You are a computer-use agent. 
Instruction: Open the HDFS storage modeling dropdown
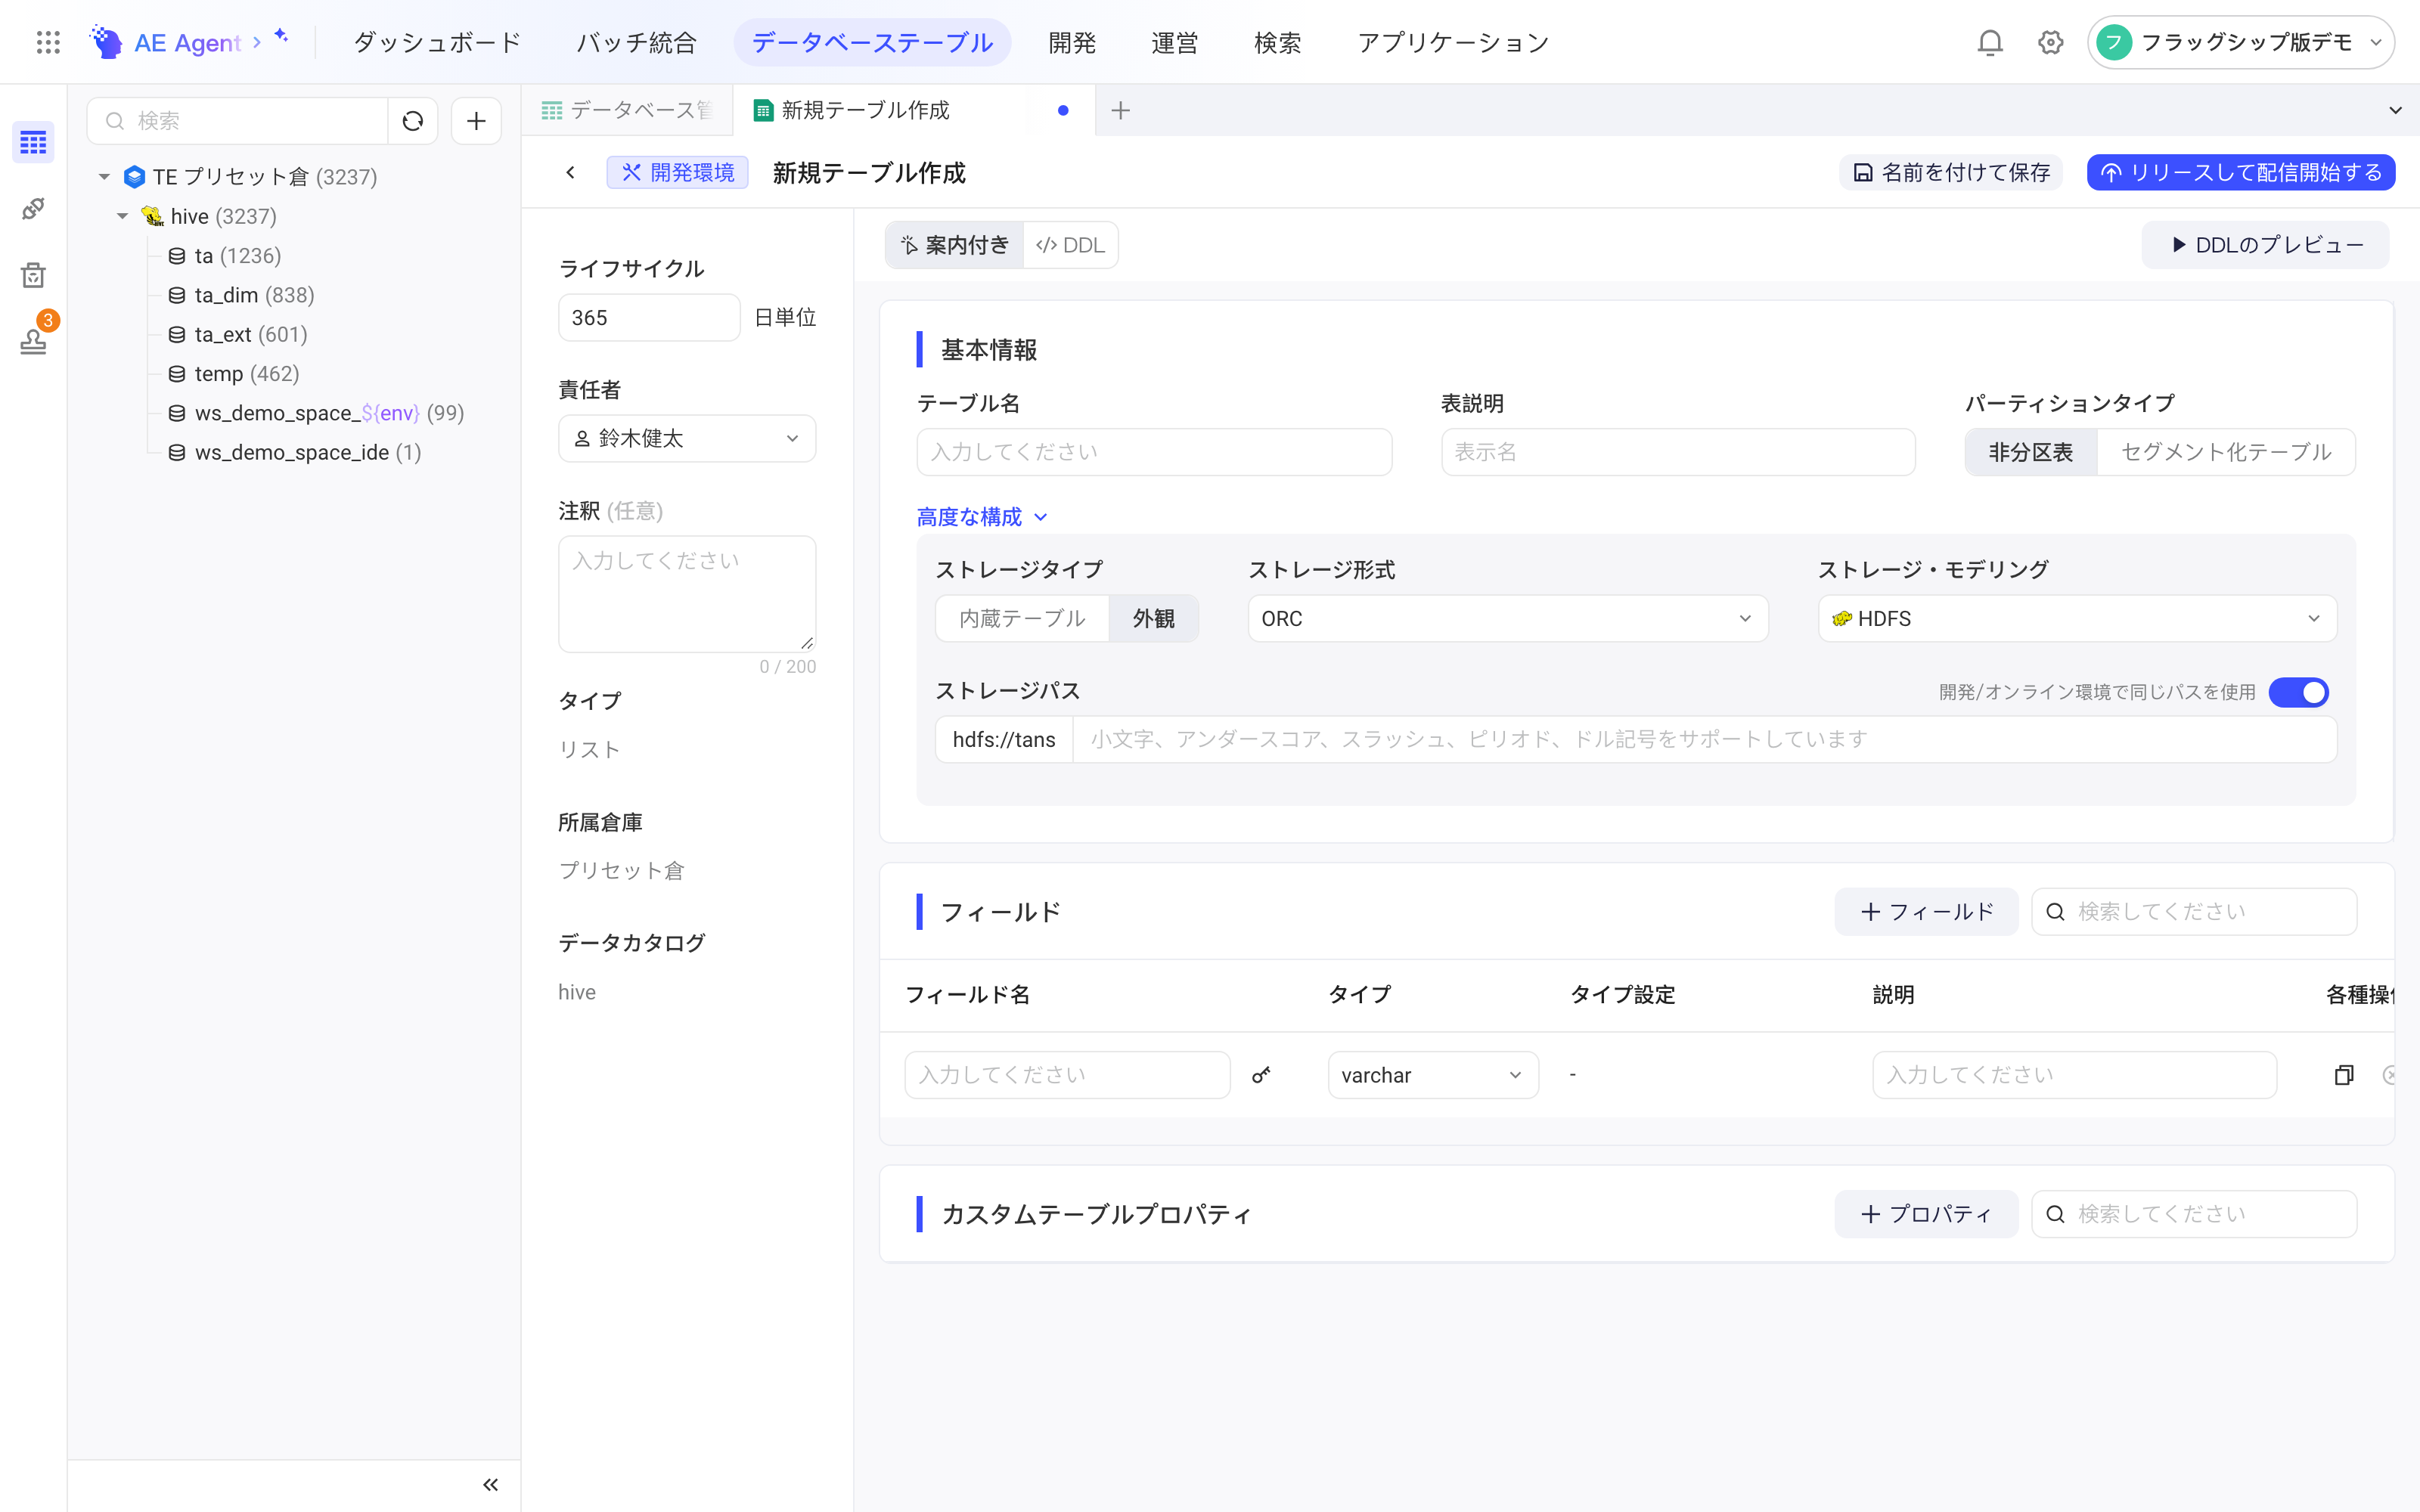point(2077,618)
